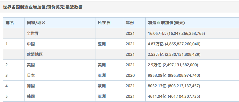Viewport: 239px width, 102px height.
Task: Click 亚洲 in the 中国 row
Action: click(102, 44)
